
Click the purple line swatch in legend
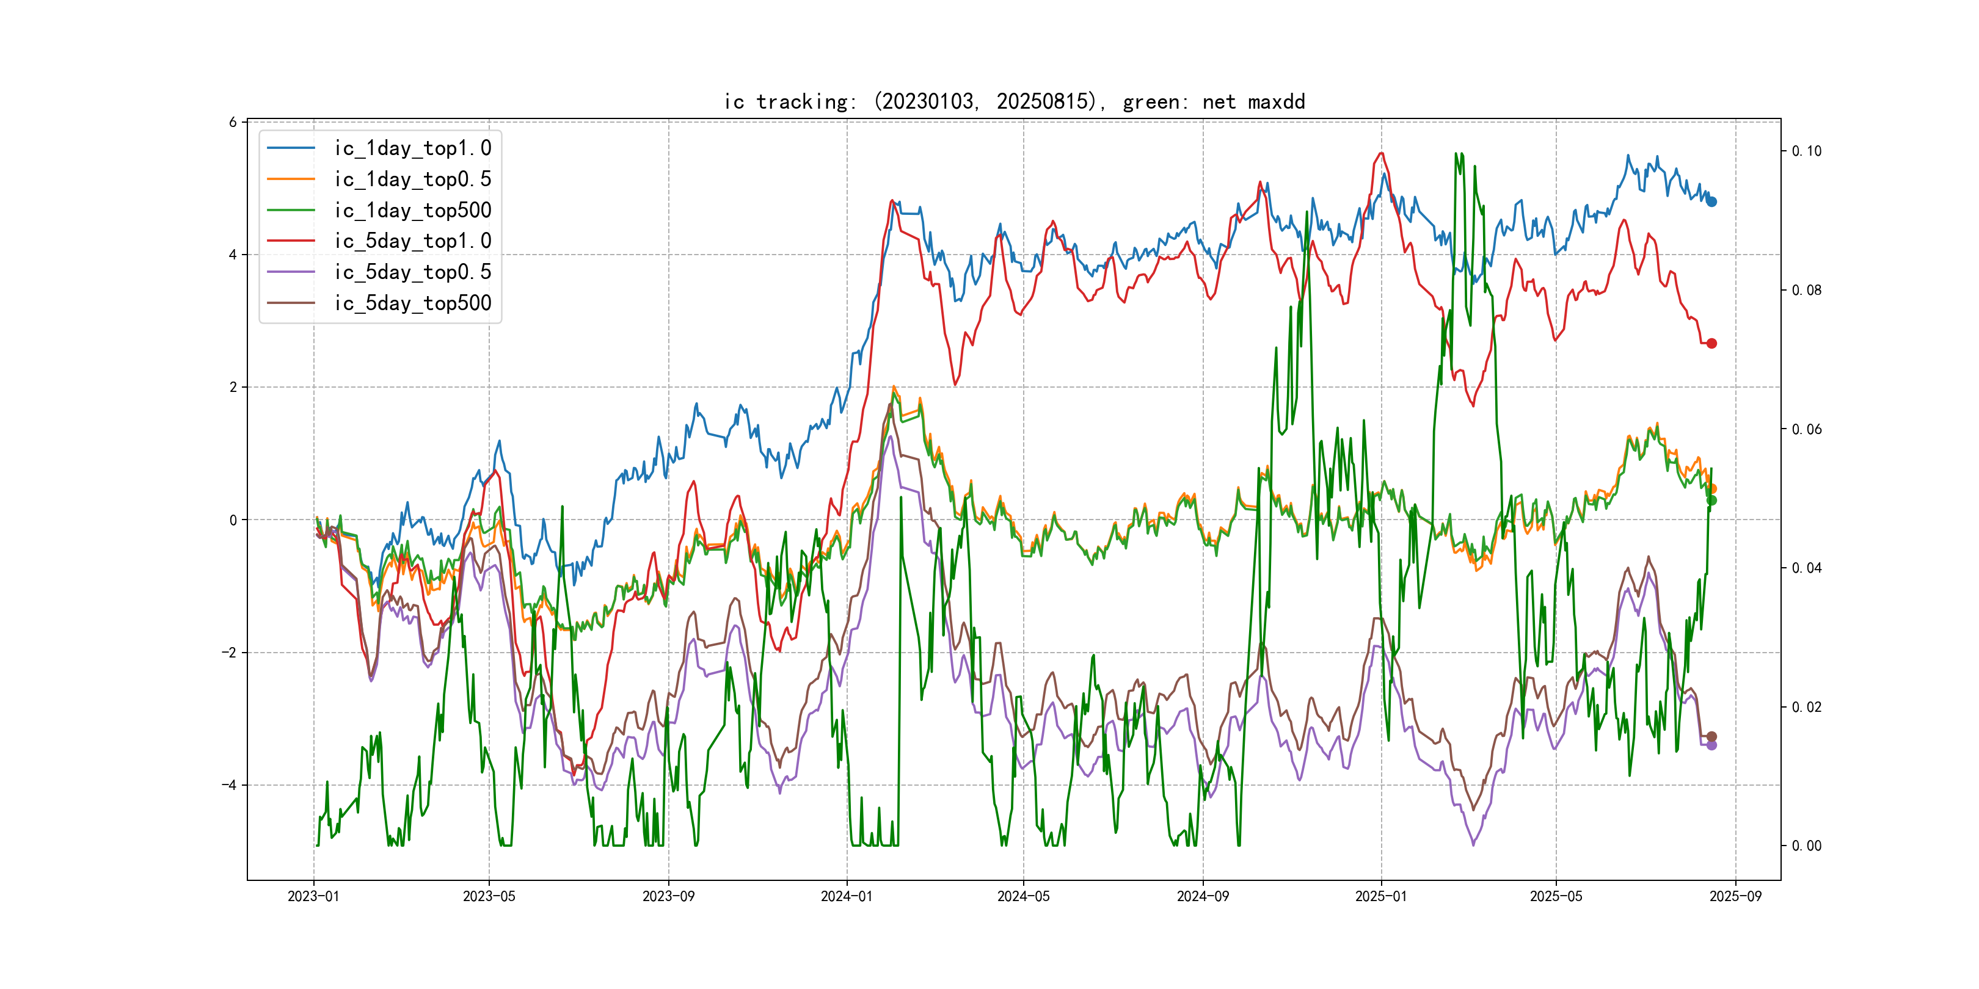[290, 272]
